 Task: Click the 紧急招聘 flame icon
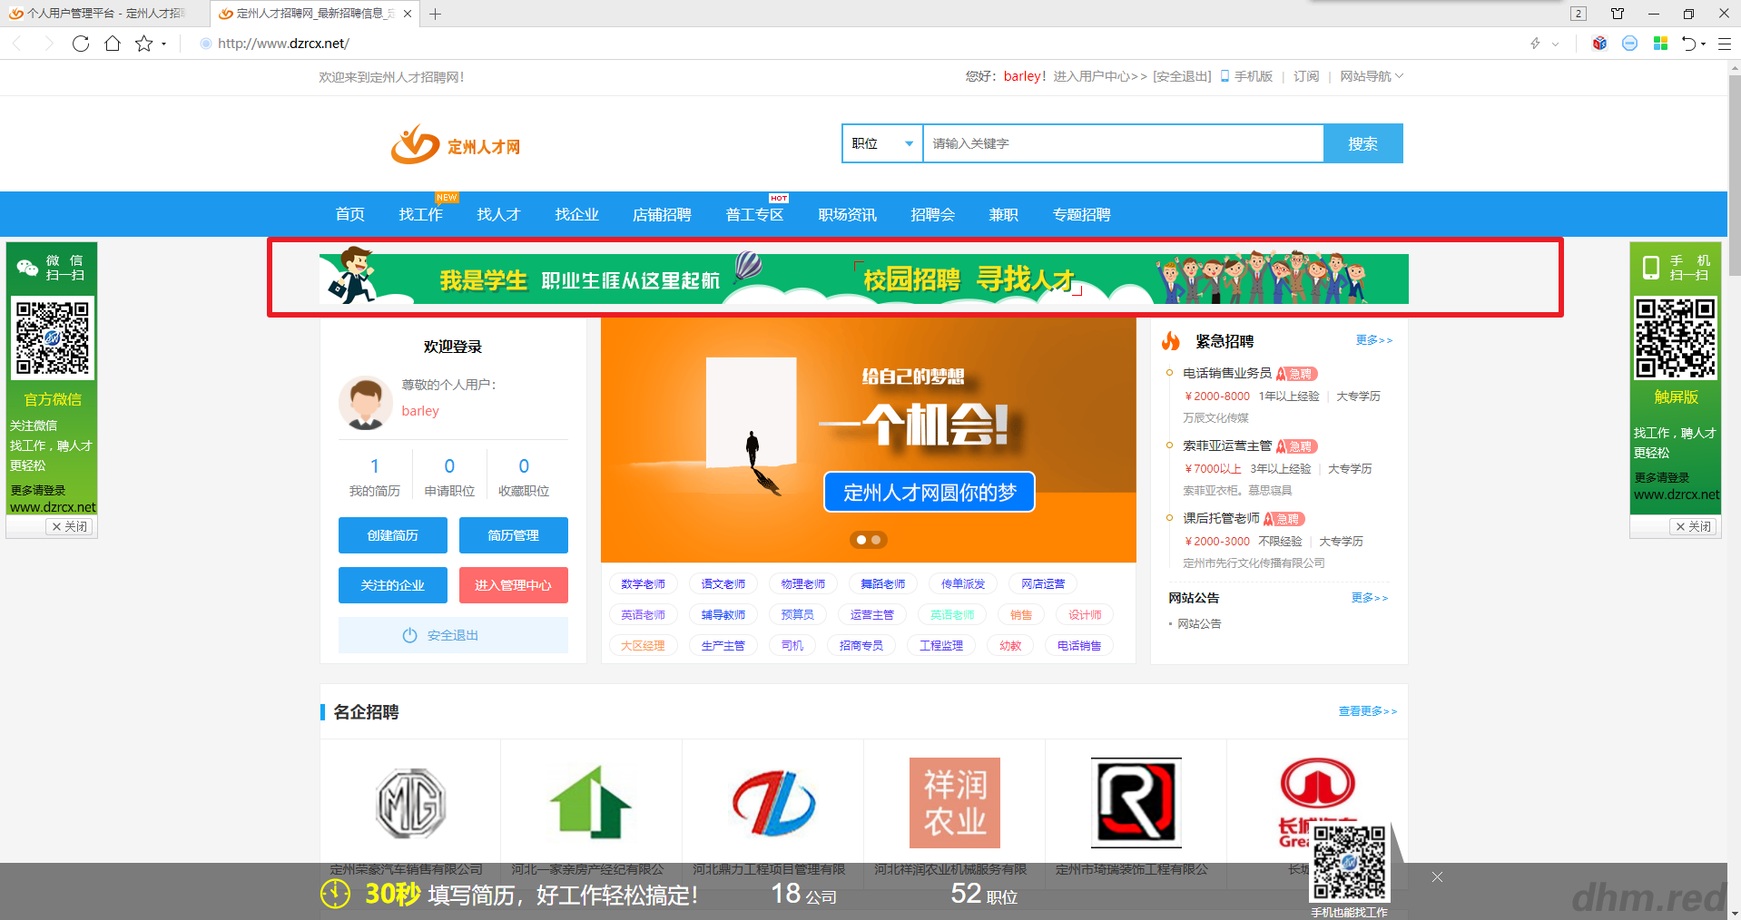pyautogui.click(x=1171, y=341)
